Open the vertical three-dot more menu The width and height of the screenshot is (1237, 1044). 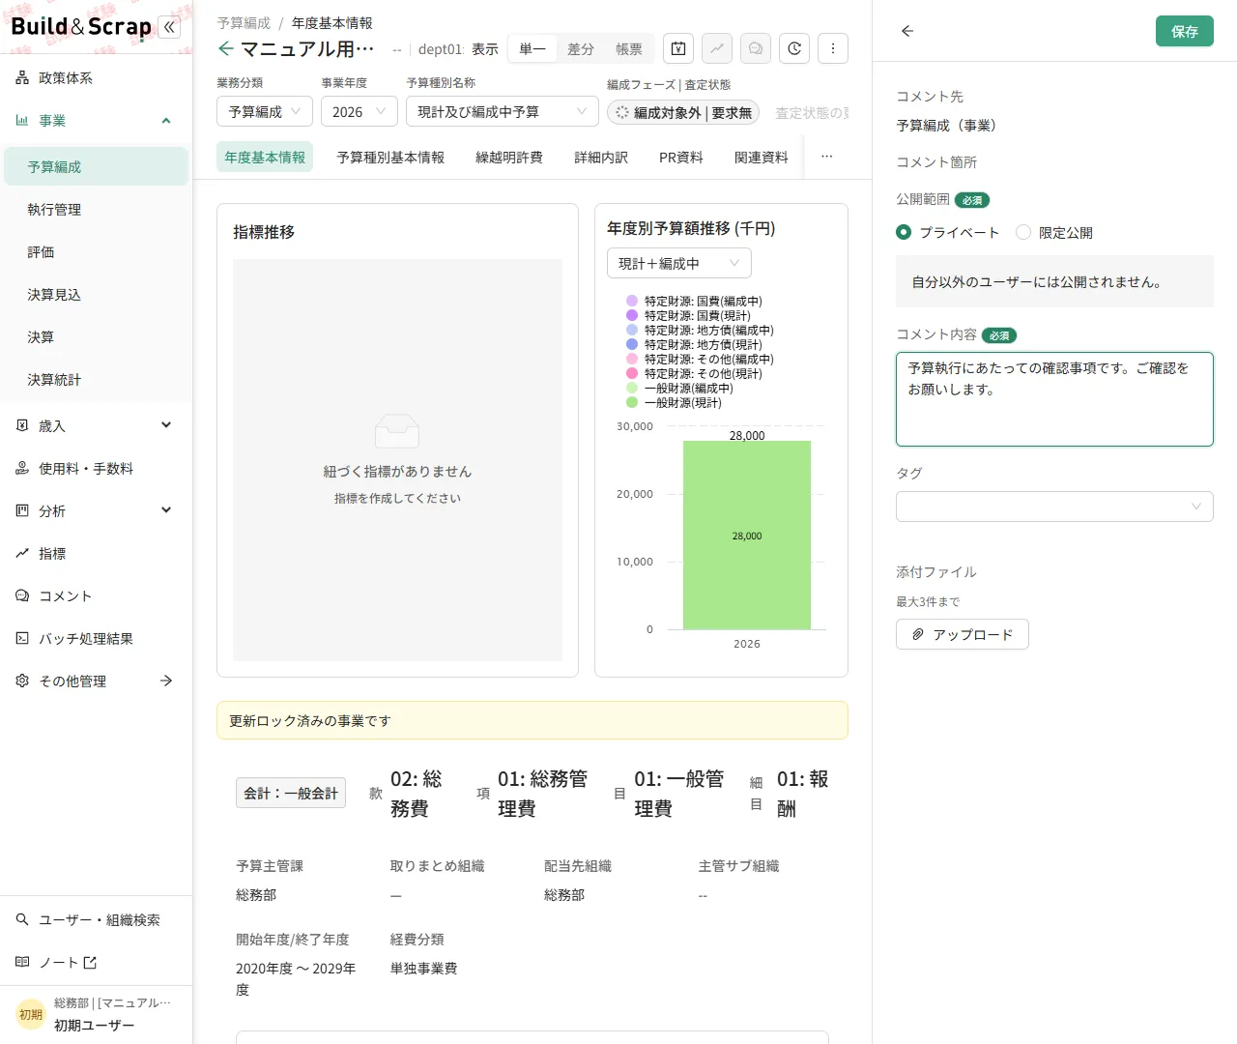(833, 48)
